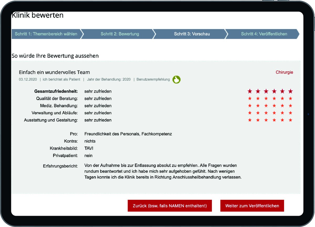Select the Schritt 3: Vorschau step
Viewport: 315px width, 227px height.
pyautogui.click(x=192, y=34)
